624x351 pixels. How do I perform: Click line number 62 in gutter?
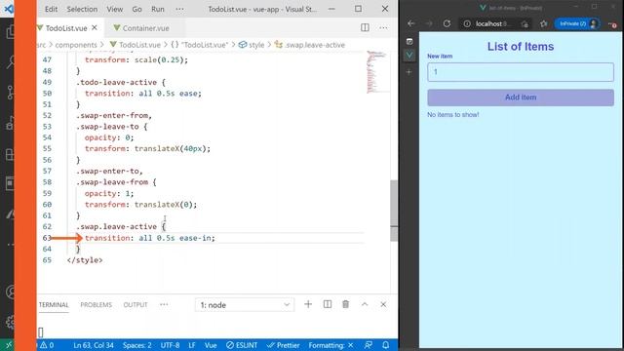tap(47, 226)
